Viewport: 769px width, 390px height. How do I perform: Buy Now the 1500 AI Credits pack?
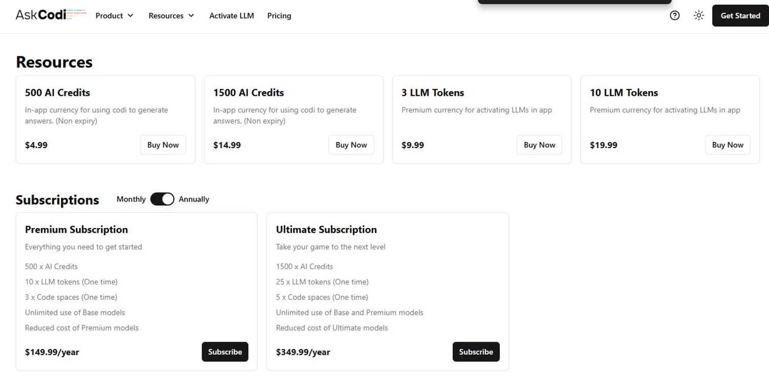[351, 145]
